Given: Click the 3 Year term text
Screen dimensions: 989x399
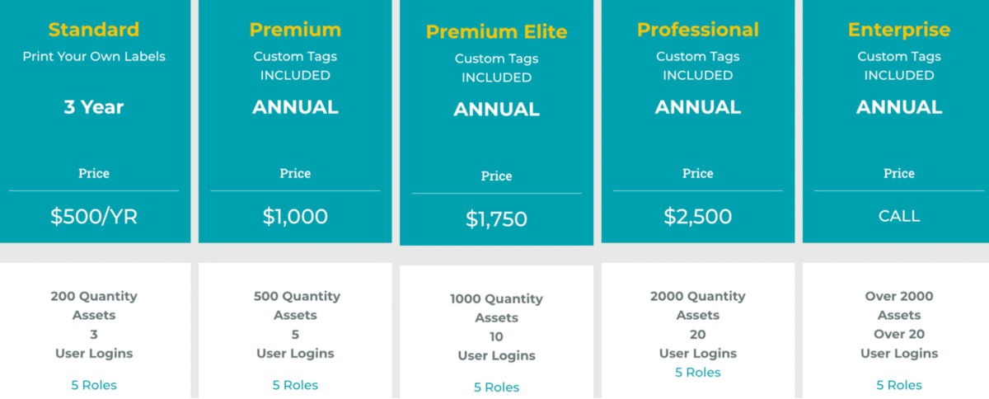Looking at the screenshot, I should pos(94,107).
